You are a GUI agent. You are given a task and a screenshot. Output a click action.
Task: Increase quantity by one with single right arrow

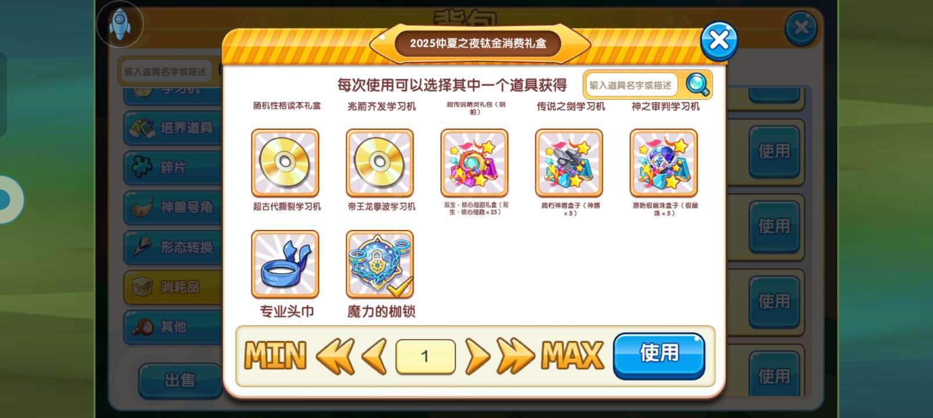tap(478, 355)
